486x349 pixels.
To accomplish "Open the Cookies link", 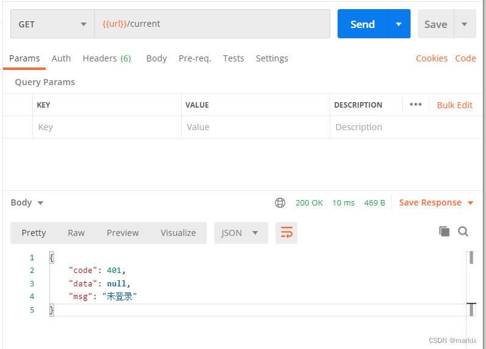I will [431, 58].
